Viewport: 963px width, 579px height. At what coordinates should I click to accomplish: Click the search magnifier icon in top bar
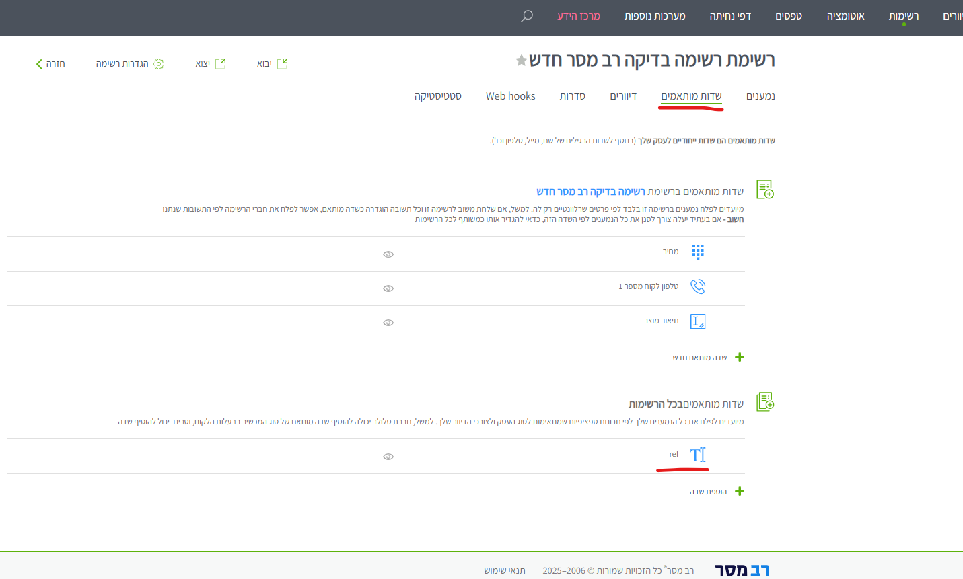(526, 16)
